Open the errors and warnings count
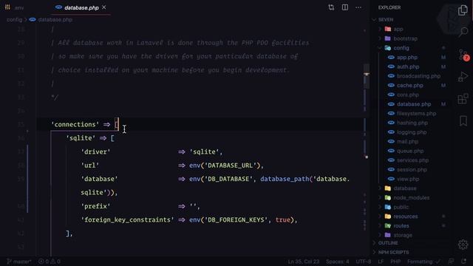 [50, 262]
